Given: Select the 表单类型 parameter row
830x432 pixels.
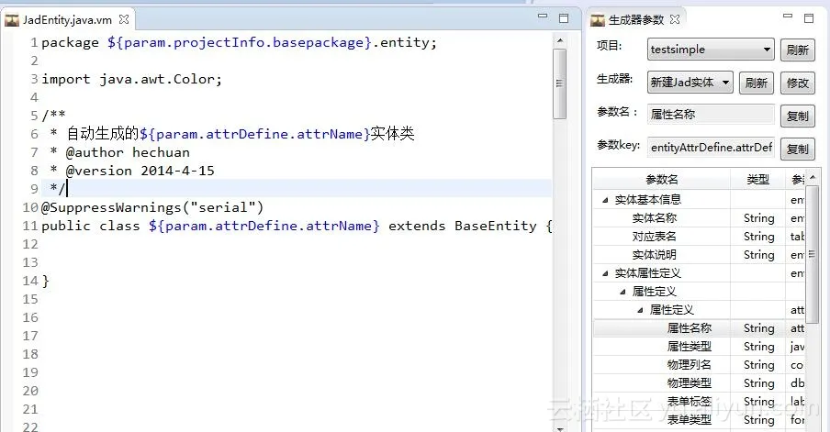Looking at the screenshot, I should [699, 420].
